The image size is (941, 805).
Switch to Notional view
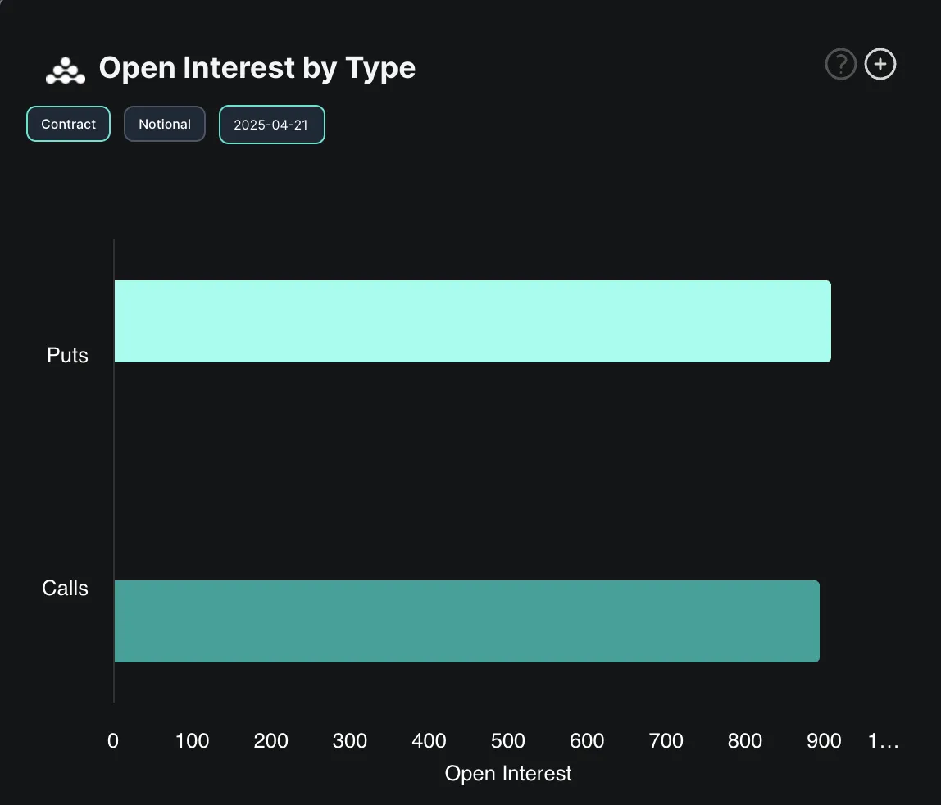(164, 125)
